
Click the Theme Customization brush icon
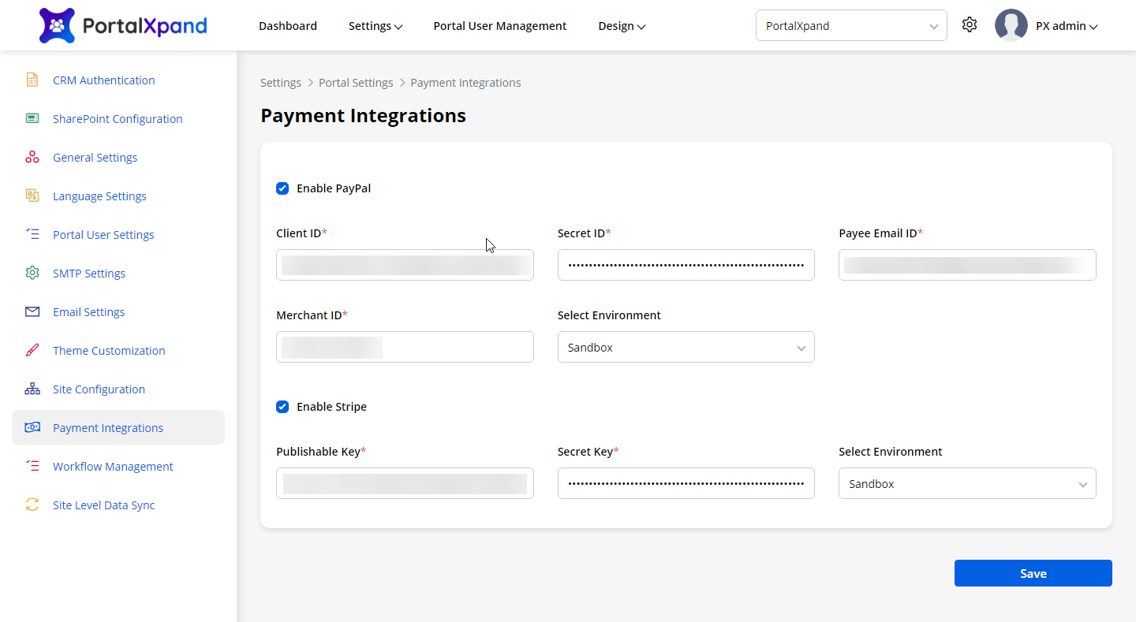[32, 351]
